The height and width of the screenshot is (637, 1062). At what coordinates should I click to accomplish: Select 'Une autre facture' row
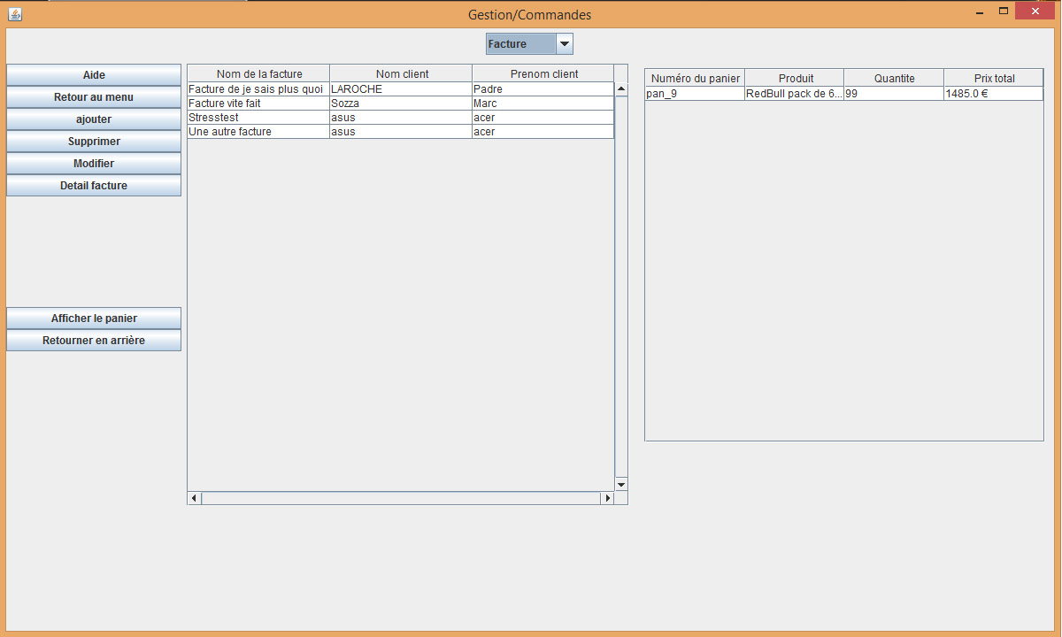pyautogui.click(x=258, y=132)
